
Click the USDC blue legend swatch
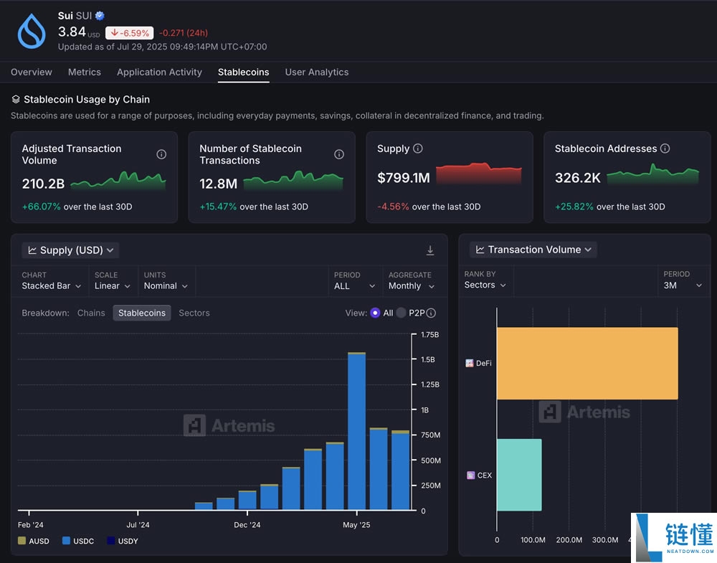click(67, 541)
